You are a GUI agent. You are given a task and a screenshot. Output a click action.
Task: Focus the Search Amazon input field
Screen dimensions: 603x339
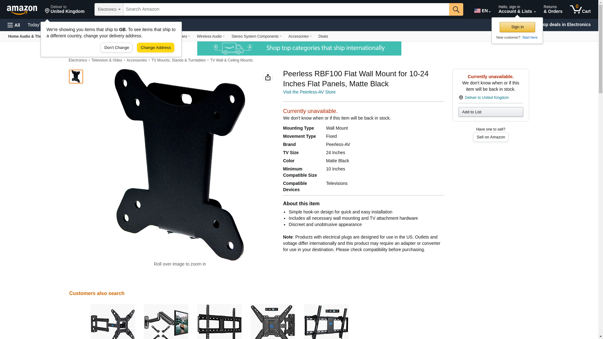click(286, 9)
